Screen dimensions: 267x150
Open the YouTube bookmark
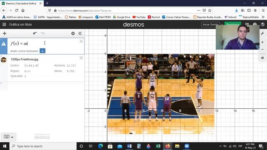coord(139,17)
